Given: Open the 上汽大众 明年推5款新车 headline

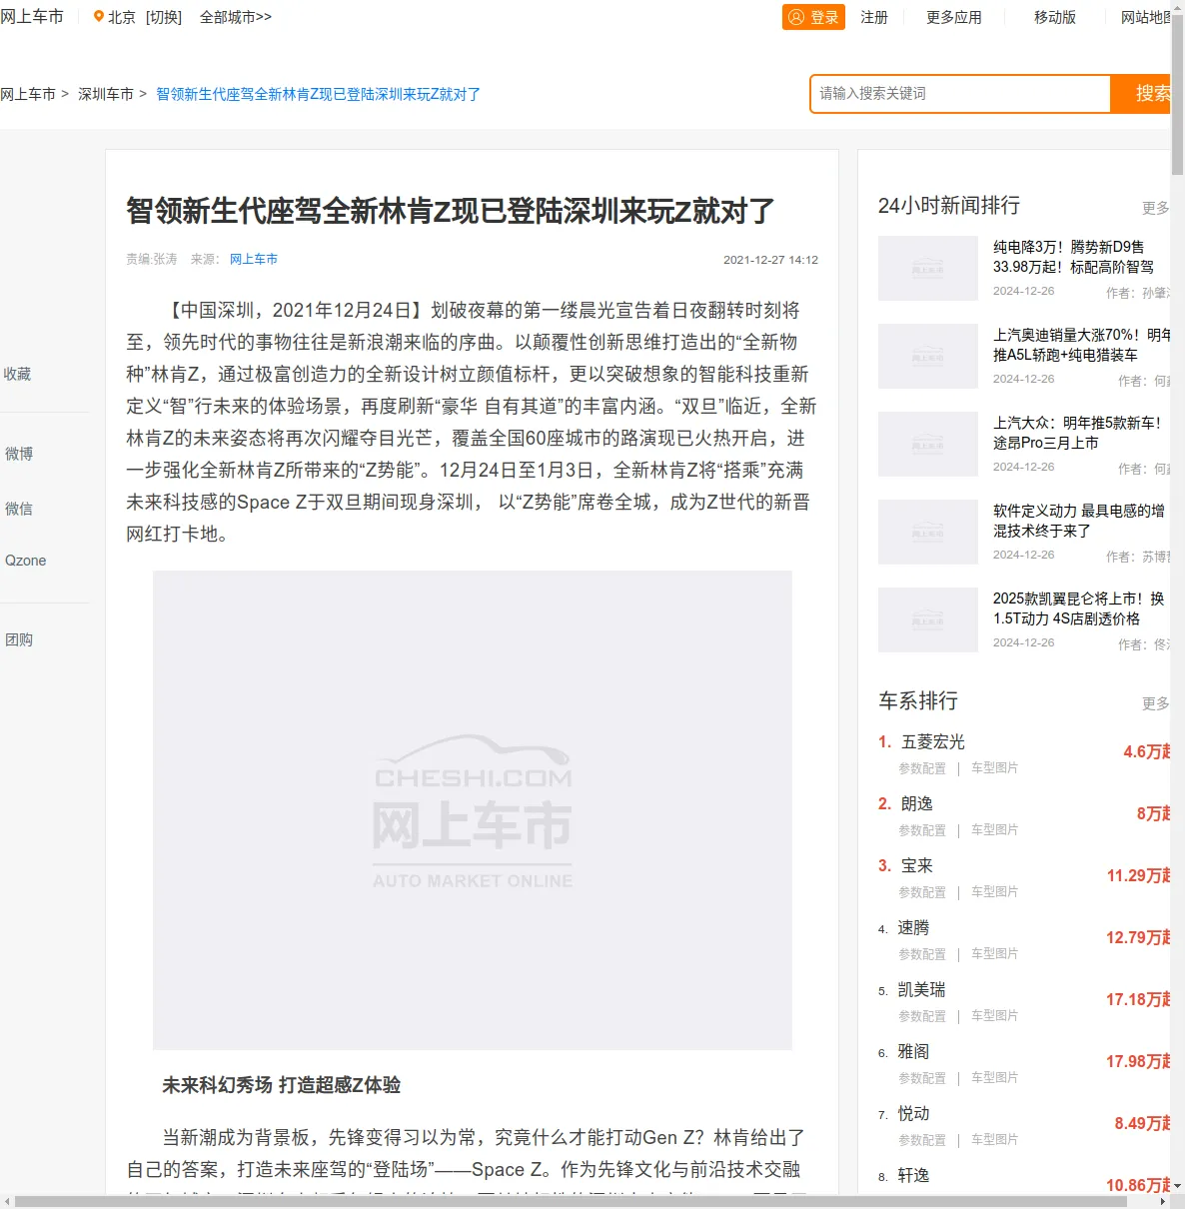Looking at the screenshot, I should [x=1077, y=433].
